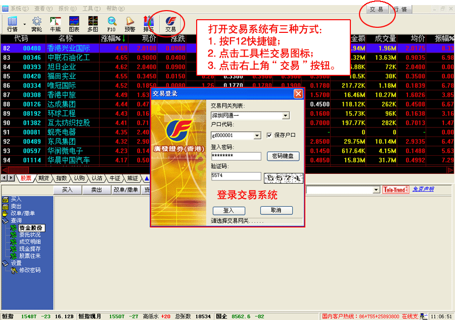
Task: Open dropdown arrow beside 行情 toolbar button
Action: (24, 23)
